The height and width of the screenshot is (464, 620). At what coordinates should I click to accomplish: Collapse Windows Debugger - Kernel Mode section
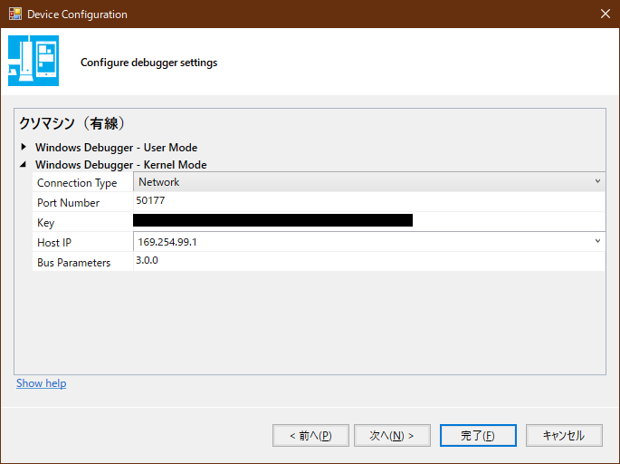click(24, 164)
